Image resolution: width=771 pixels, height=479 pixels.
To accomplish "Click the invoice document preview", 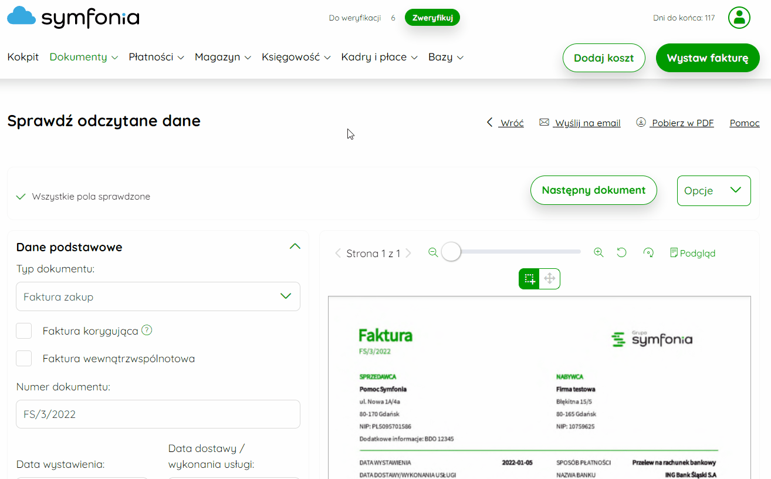I will coord(539,387).
